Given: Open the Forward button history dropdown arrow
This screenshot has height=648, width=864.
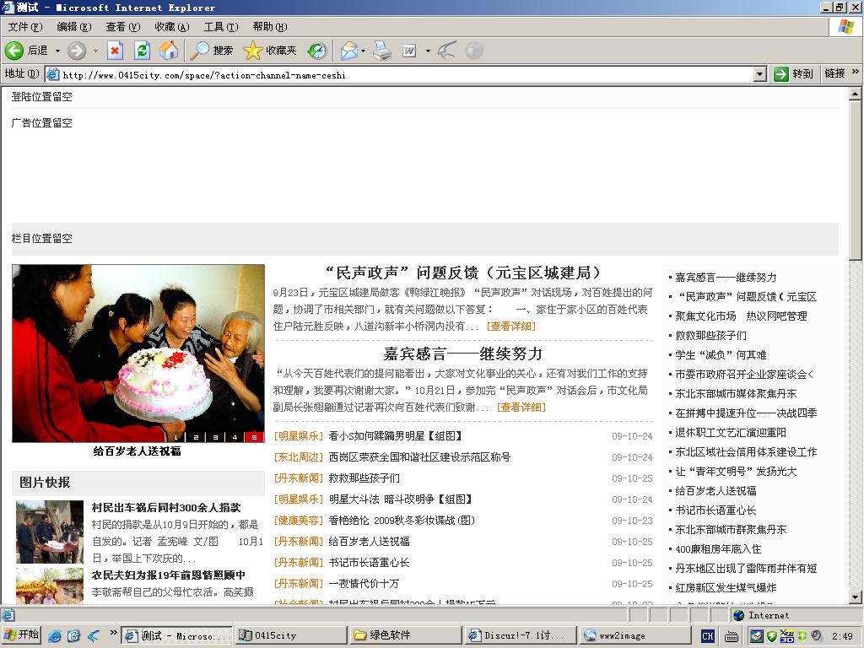Looking at the screenshot, I should click(95, 51).
